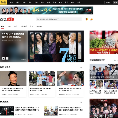Image resolution: width=118 pixels, height=118 pixels.
Task: Open the 三高人士 vegetable advertisement image
Action: pyautogui.click(x=104, y=42)
